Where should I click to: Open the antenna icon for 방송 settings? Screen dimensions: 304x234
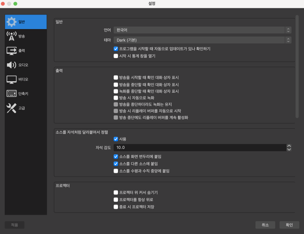[11, 36]
